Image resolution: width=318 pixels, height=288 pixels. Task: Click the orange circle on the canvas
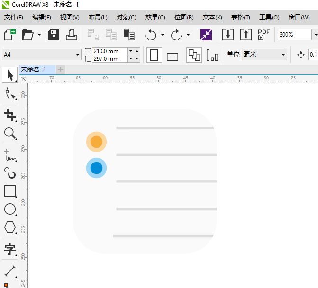[x=96, y=142]
